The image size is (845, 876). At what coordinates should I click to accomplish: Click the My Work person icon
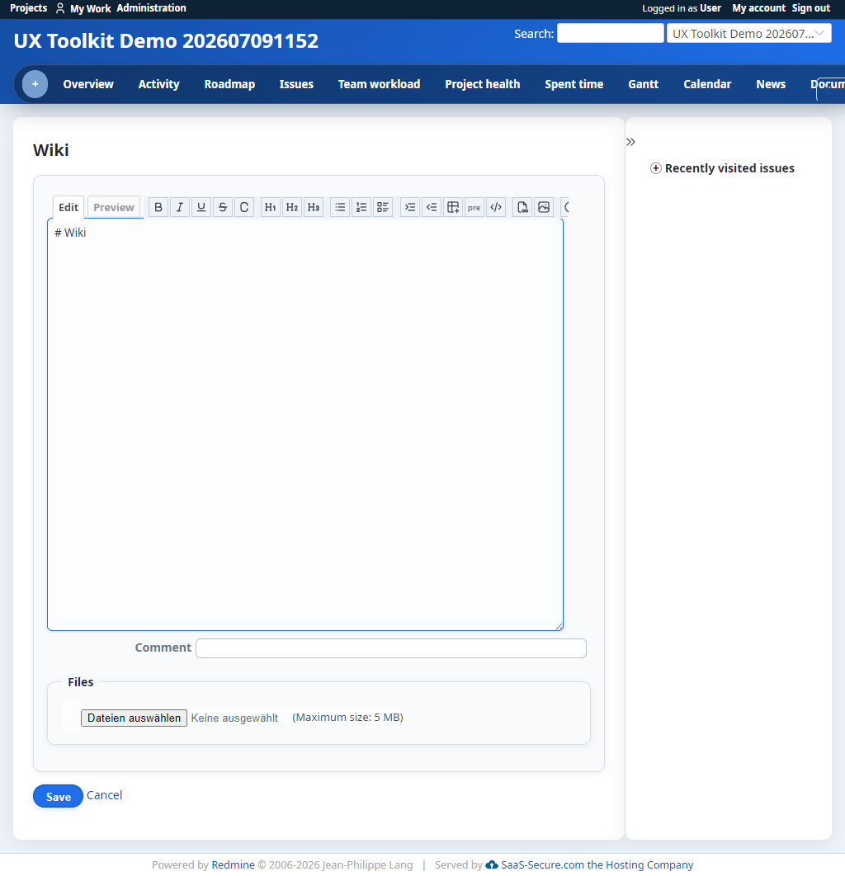(x=60, y=8)
